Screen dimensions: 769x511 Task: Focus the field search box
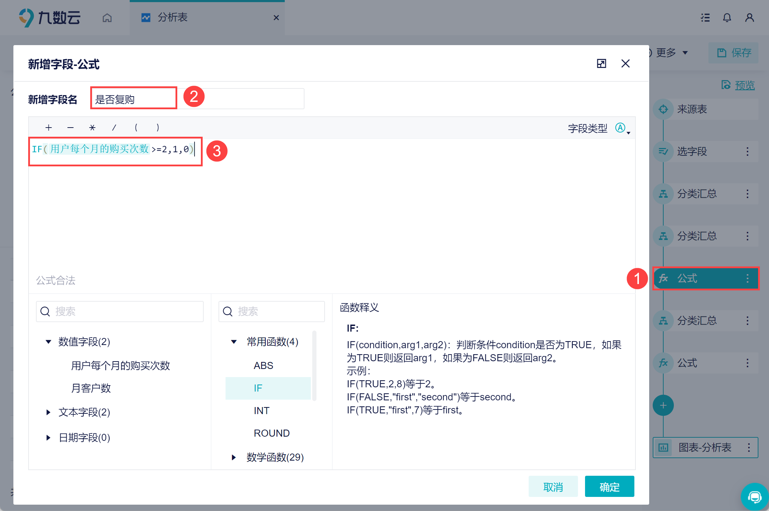click(120, 312)
